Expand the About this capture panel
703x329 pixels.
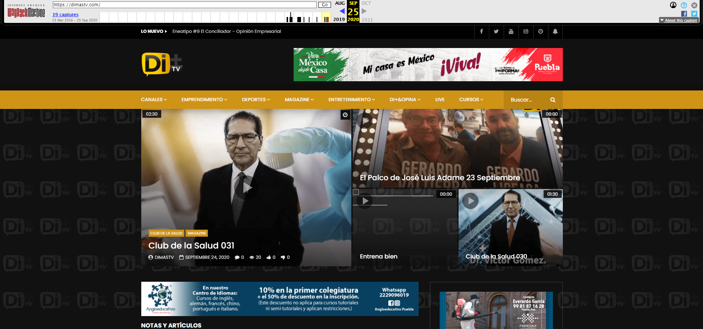[x=678, y=20]
